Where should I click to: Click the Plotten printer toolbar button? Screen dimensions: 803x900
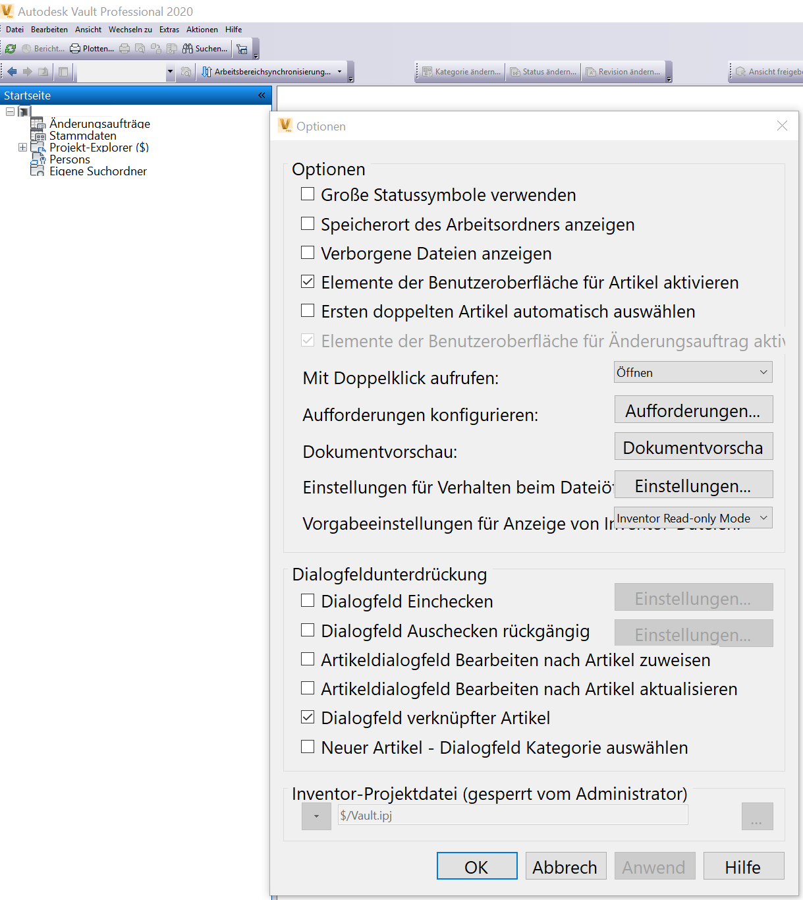(92, 49)
